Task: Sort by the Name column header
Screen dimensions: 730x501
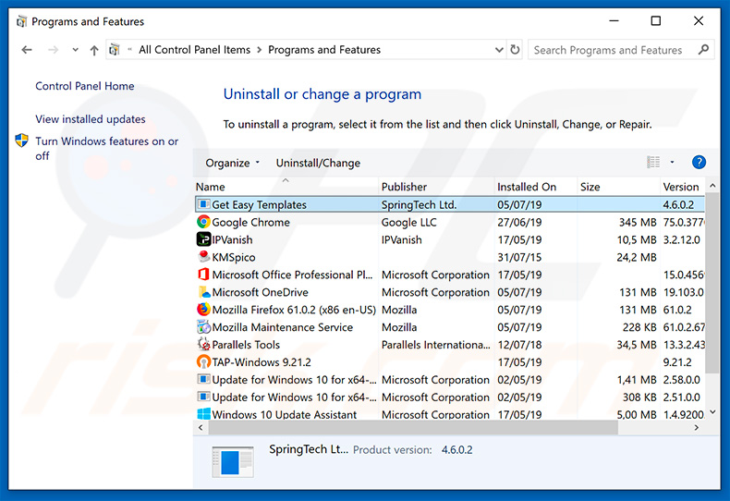Action: coord(286,187)
